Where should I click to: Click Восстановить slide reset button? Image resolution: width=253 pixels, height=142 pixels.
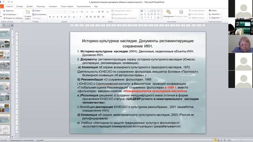click(39, 14)
